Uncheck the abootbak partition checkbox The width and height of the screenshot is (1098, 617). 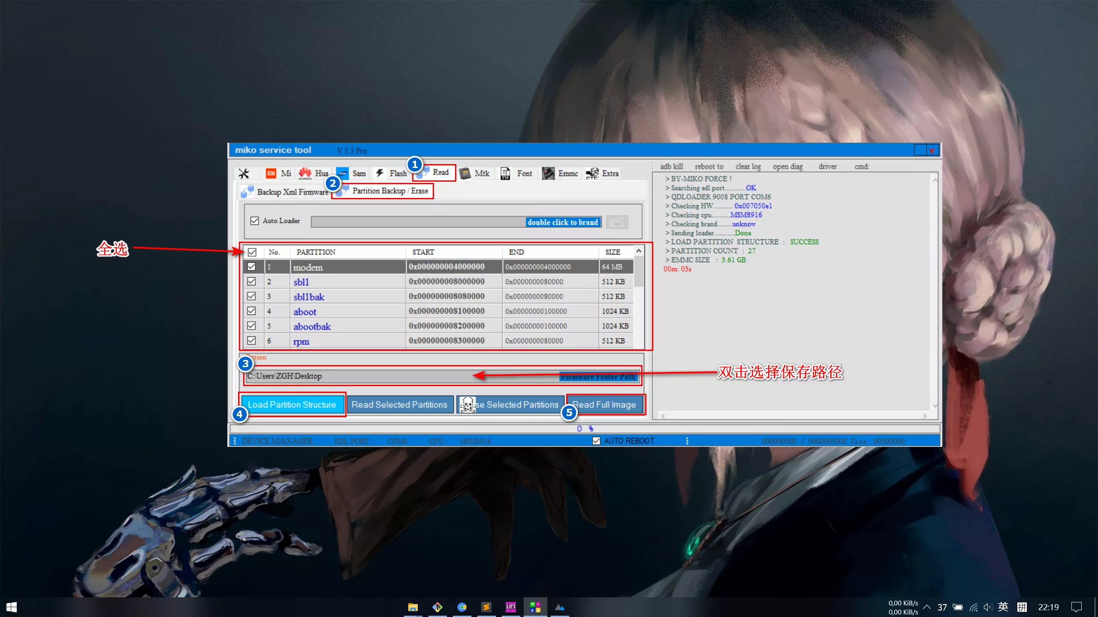(252, 326)
